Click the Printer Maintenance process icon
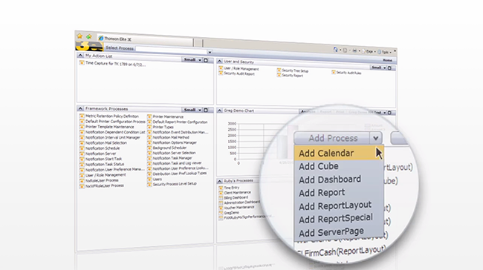The height and width of the screenshot is (270, 483). [x=149, y=116]
